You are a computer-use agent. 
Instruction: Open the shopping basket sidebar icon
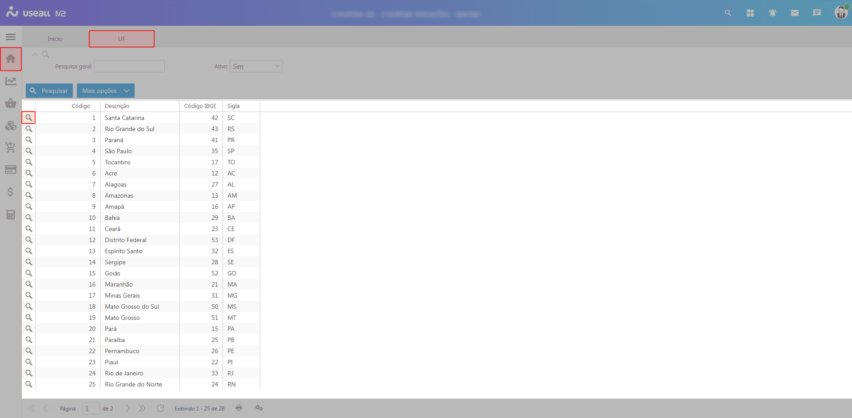click(x=11, y=104)
